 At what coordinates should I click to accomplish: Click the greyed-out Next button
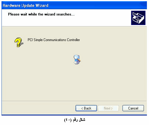108,108
